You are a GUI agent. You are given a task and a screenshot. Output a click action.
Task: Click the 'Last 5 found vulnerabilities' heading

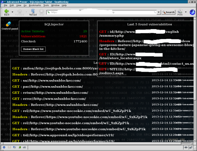pos(150,24)
